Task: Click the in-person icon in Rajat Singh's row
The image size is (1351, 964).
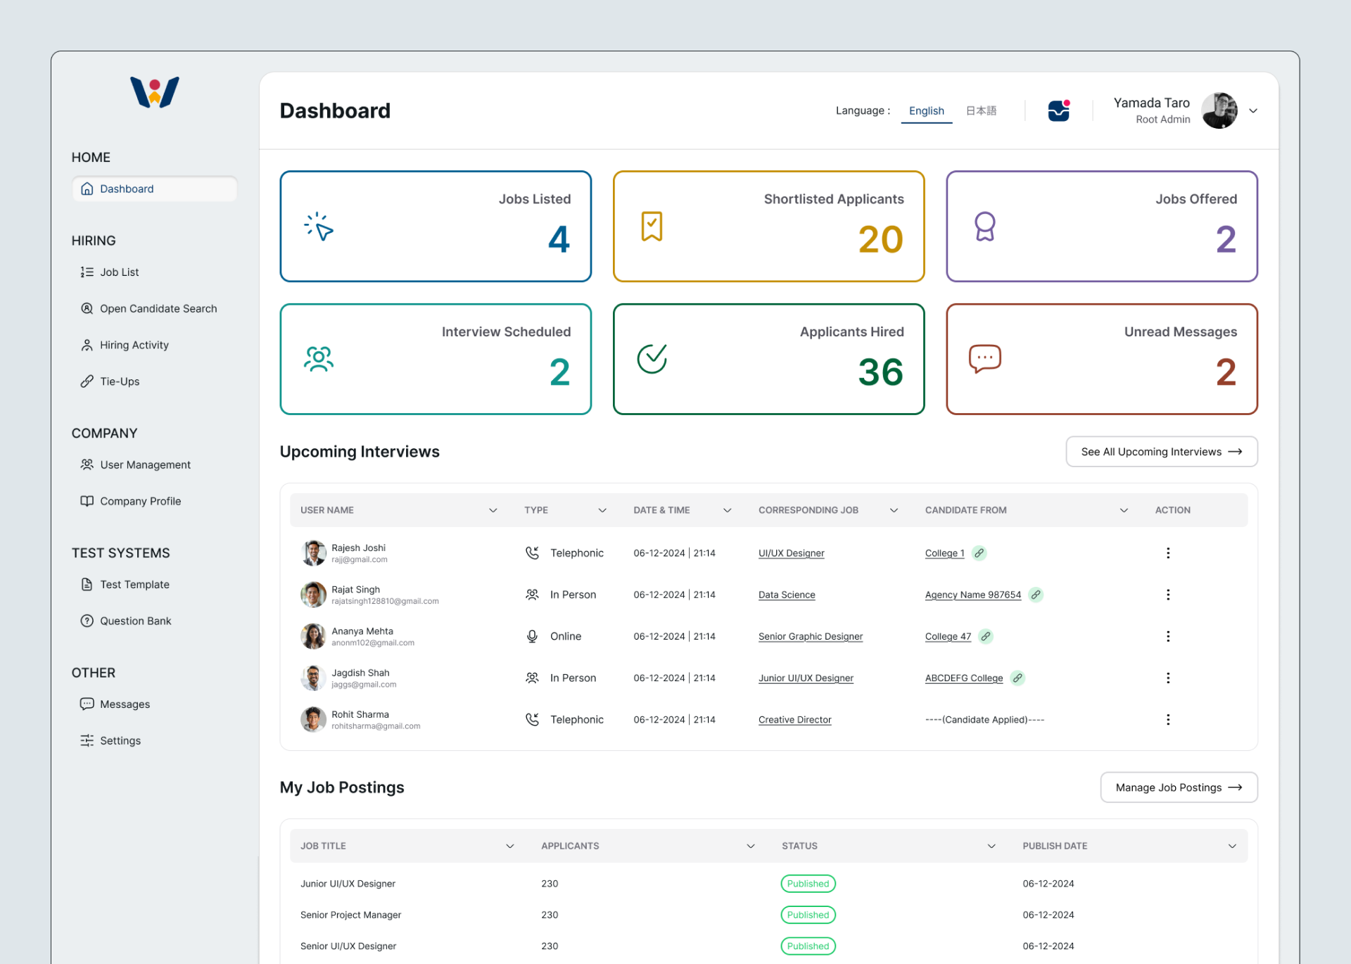Action: [533, 595]
